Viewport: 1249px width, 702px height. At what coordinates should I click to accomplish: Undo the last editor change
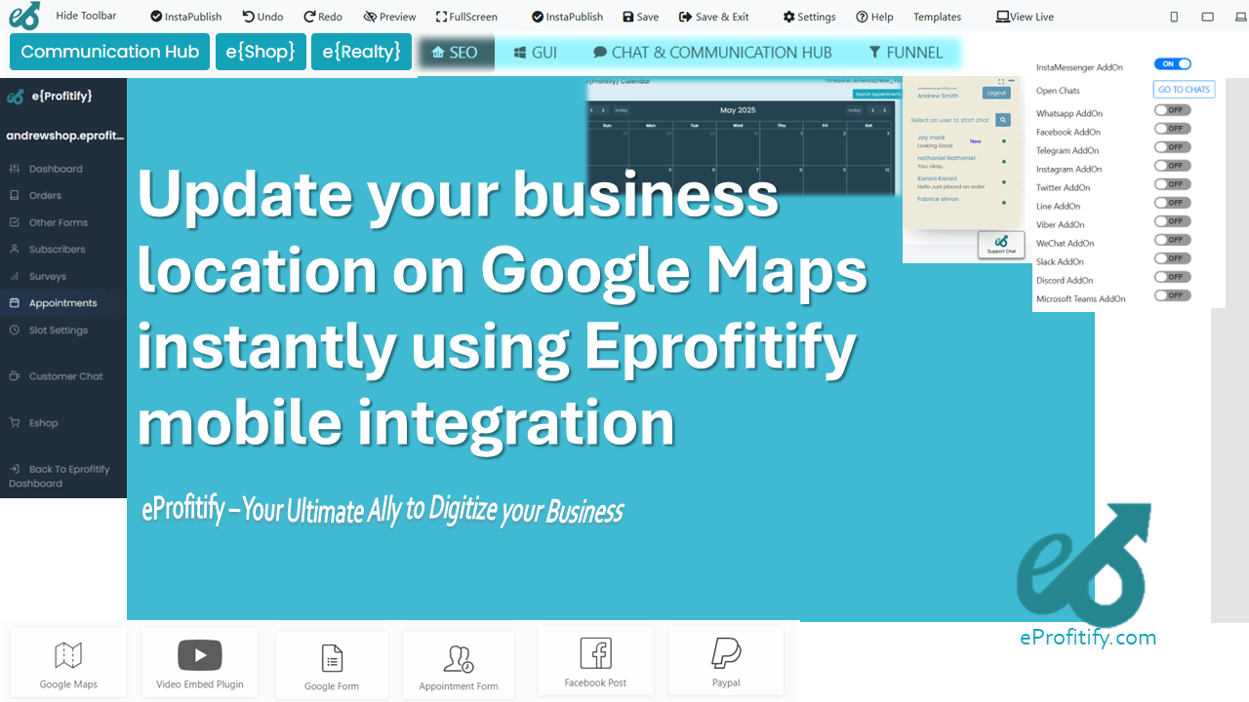(x=262, y=17)
